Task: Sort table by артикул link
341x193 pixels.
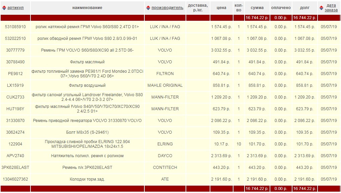Action: [x=15, y=8]
